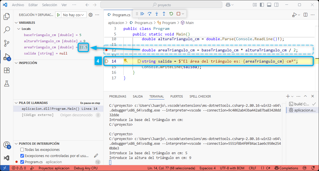The height and width of the screenshot is (171, 319).
Task: Stop the debug session
Action: (178, 14)
